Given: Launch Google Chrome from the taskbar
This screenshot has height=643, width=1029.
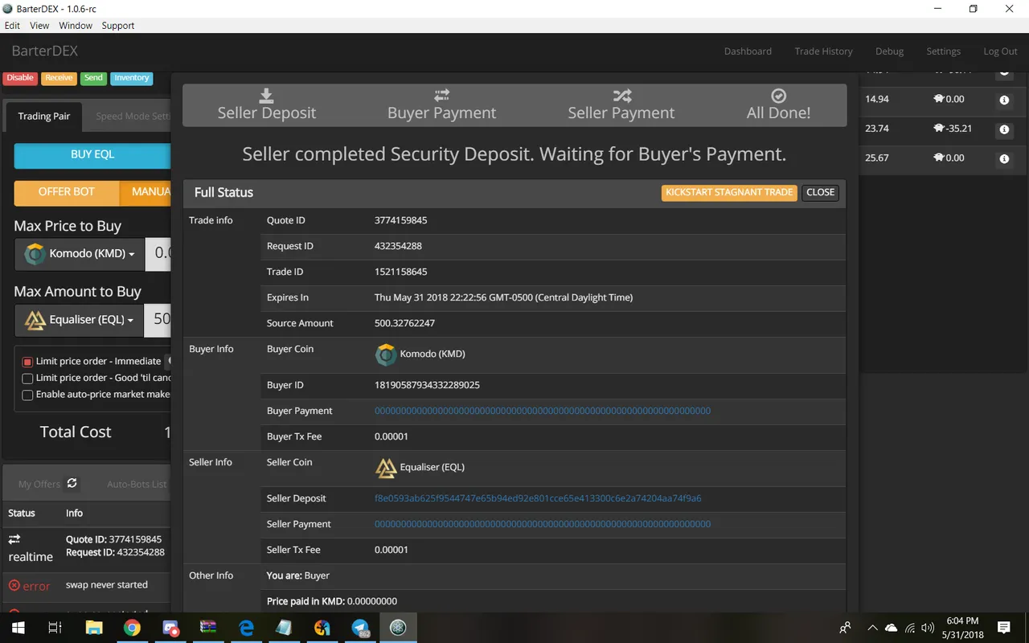Looking at the screenshot, I should [132, 628].
